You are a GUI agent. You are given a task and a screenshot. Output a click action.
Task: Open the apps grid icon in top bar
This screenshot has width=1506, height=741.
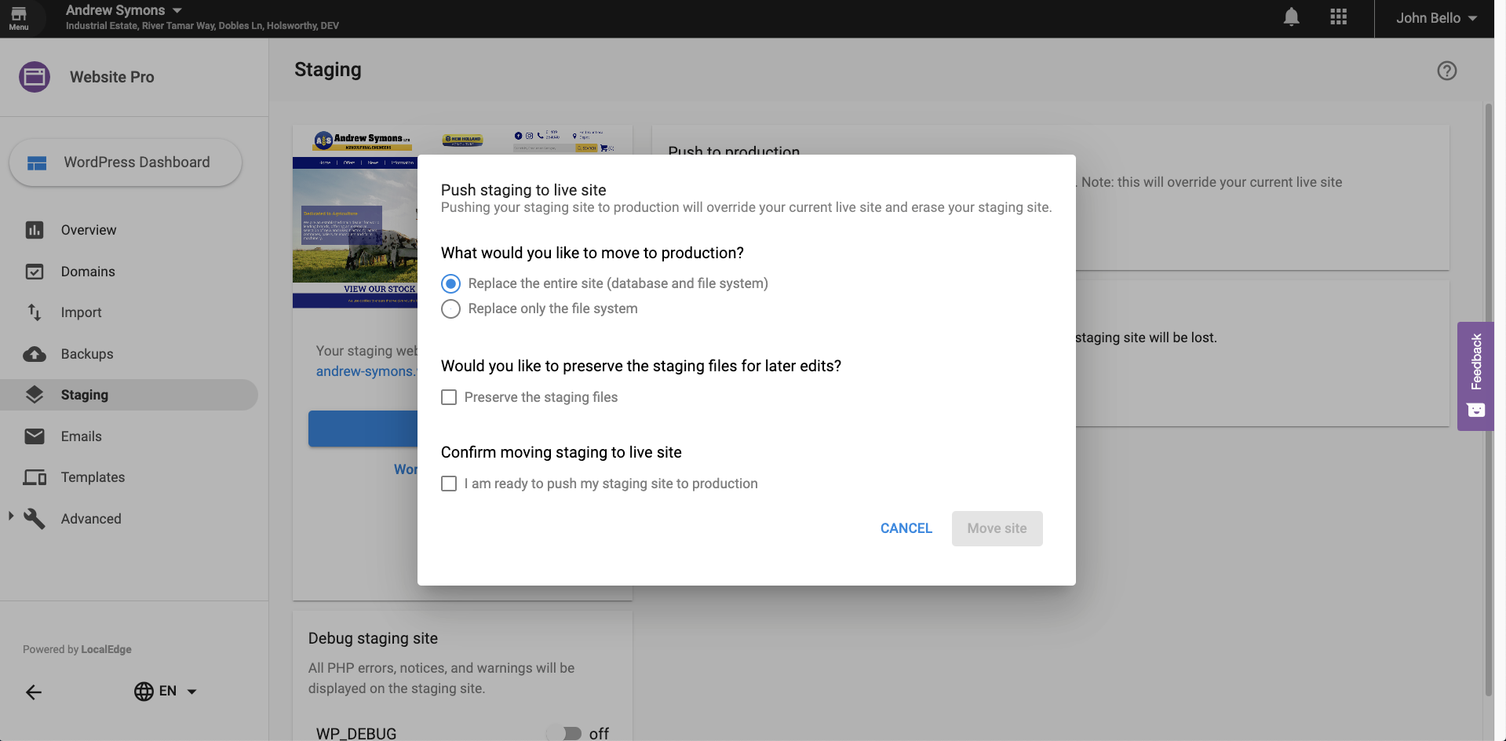pyautogui.click(x=1338, y=16)
